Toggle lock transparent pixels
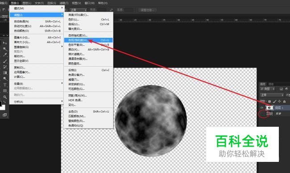290x173 pixels. point(269,101)
